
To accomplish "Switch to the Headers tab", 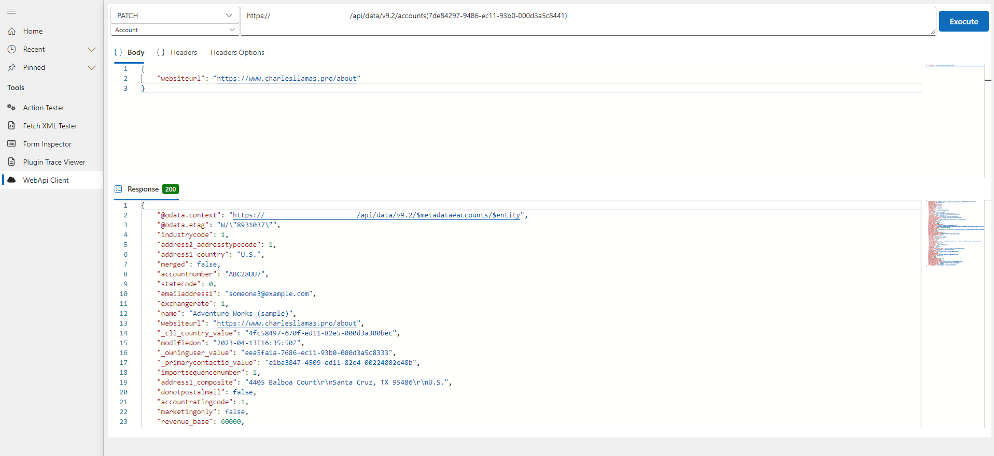I will [177, 52].
